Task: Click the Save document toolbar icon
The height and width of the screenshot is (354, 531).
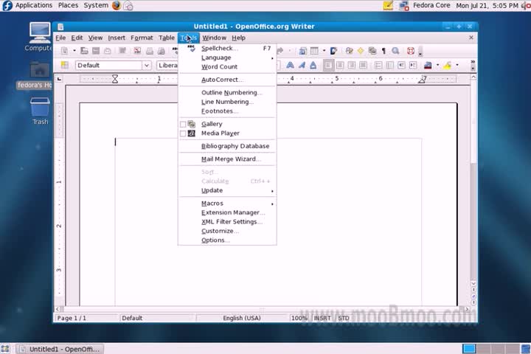Action: 96,51
